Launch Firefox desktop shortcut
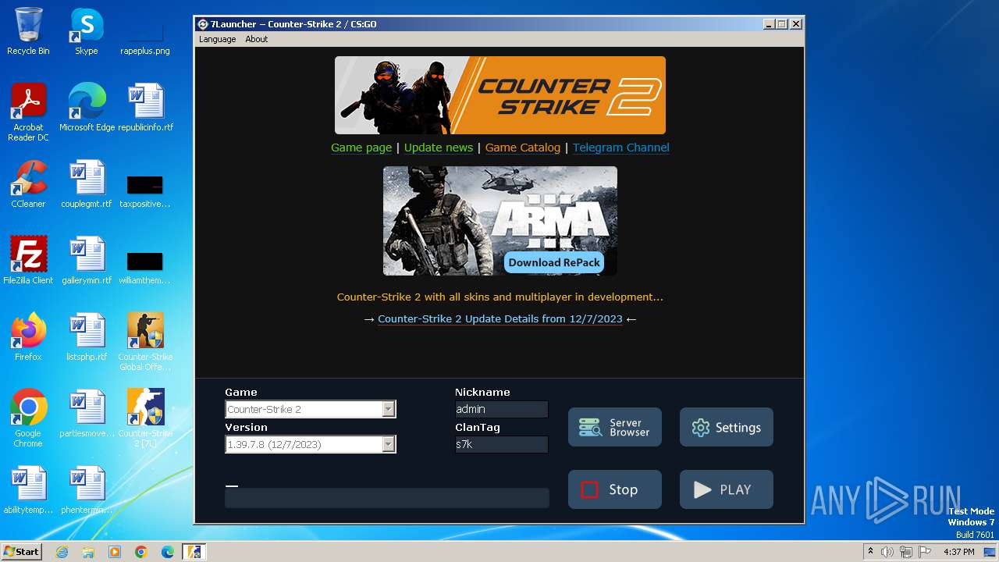 pos(28,336)
